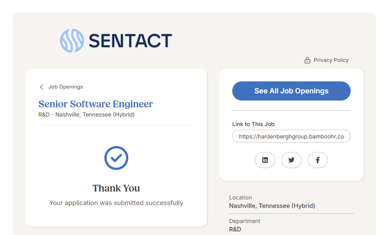The image size is (389, 235).
Task: Click the Senior Software Engineer job title
Action: [x=96, y=104]
